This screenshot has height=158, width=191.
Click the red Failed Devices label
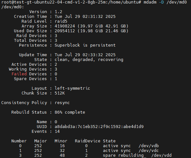pos(29,74)
